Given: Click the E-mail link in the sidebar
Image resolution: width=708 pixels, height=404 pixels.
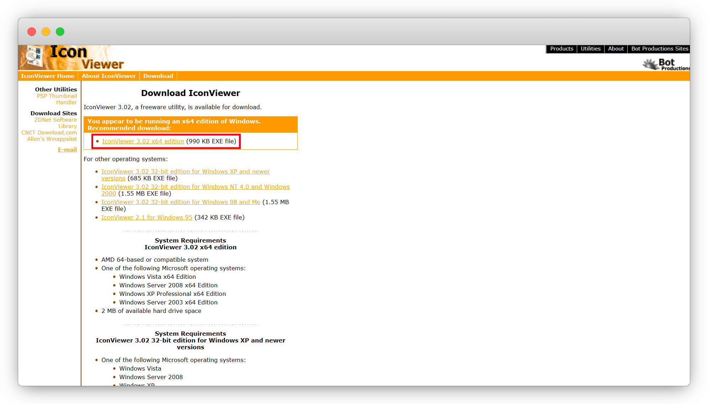Looking at the screenshot, I should tap(67, 150).
